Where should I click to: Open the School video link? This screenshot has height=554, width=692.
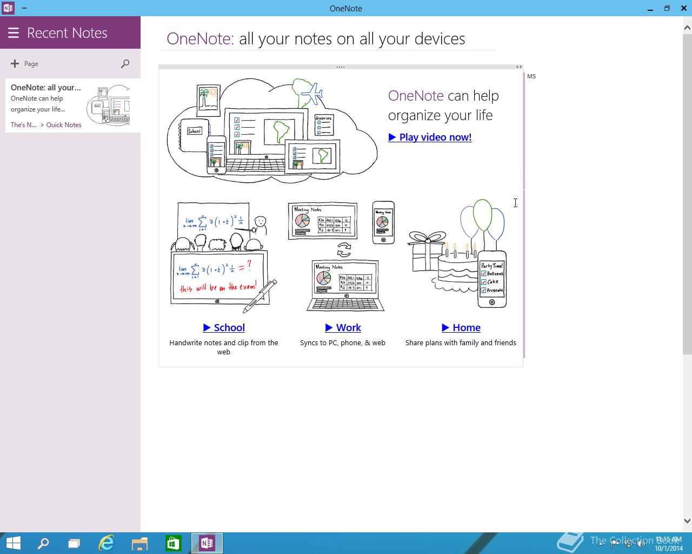224,327
